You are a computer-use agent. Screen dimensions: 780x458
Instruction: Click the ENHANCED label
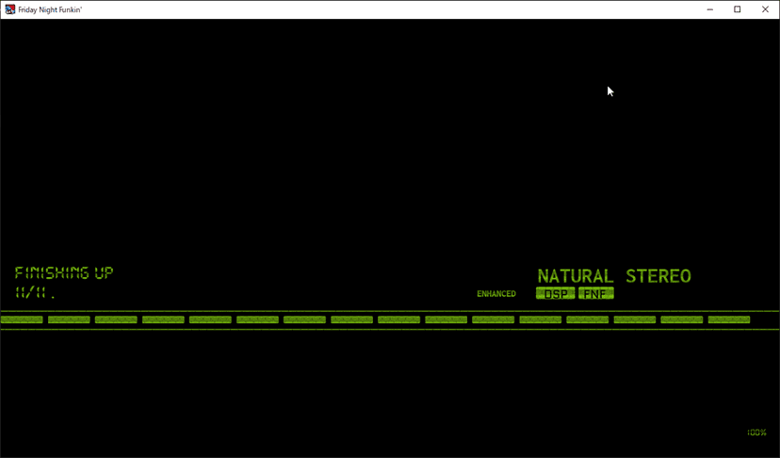pyautogui.click(x=496, y=294)
